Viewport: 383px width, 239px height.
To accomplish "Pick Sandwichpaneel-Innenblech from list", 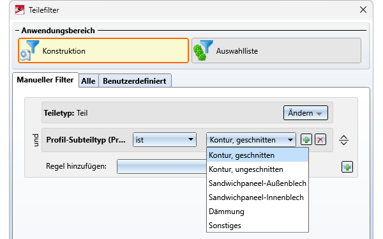I will click(257, 197).
